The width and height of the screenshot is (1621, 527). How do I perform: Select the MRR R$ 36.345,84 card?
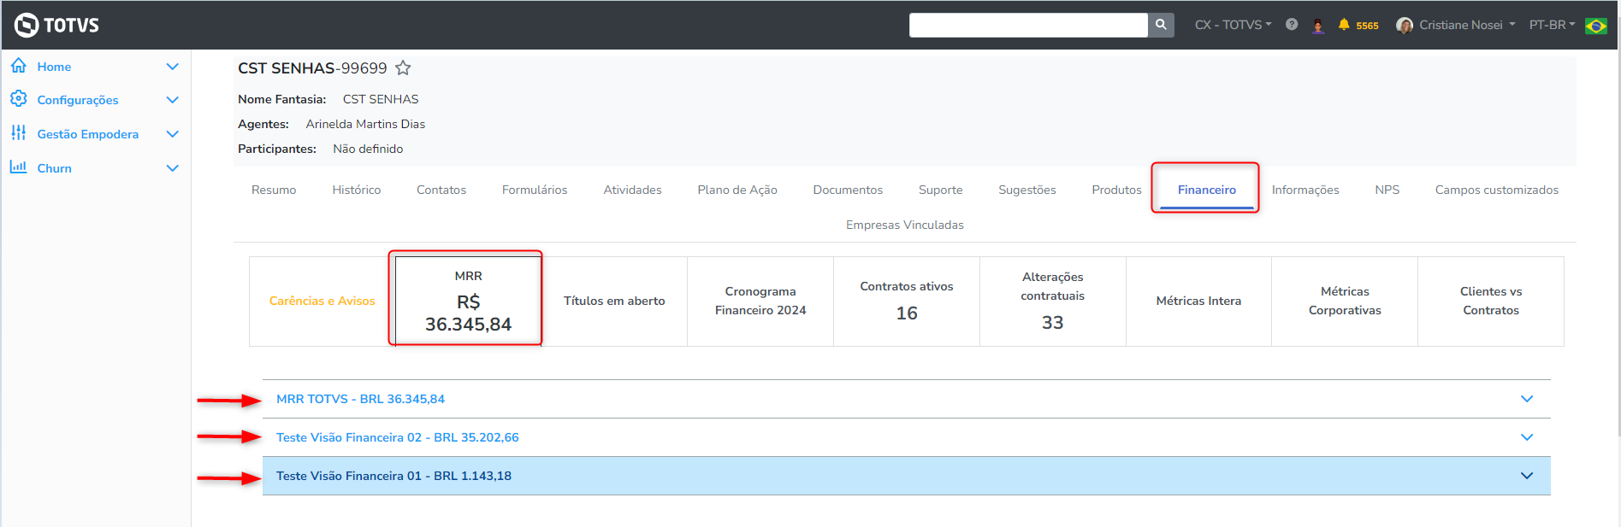click(469, 302)
